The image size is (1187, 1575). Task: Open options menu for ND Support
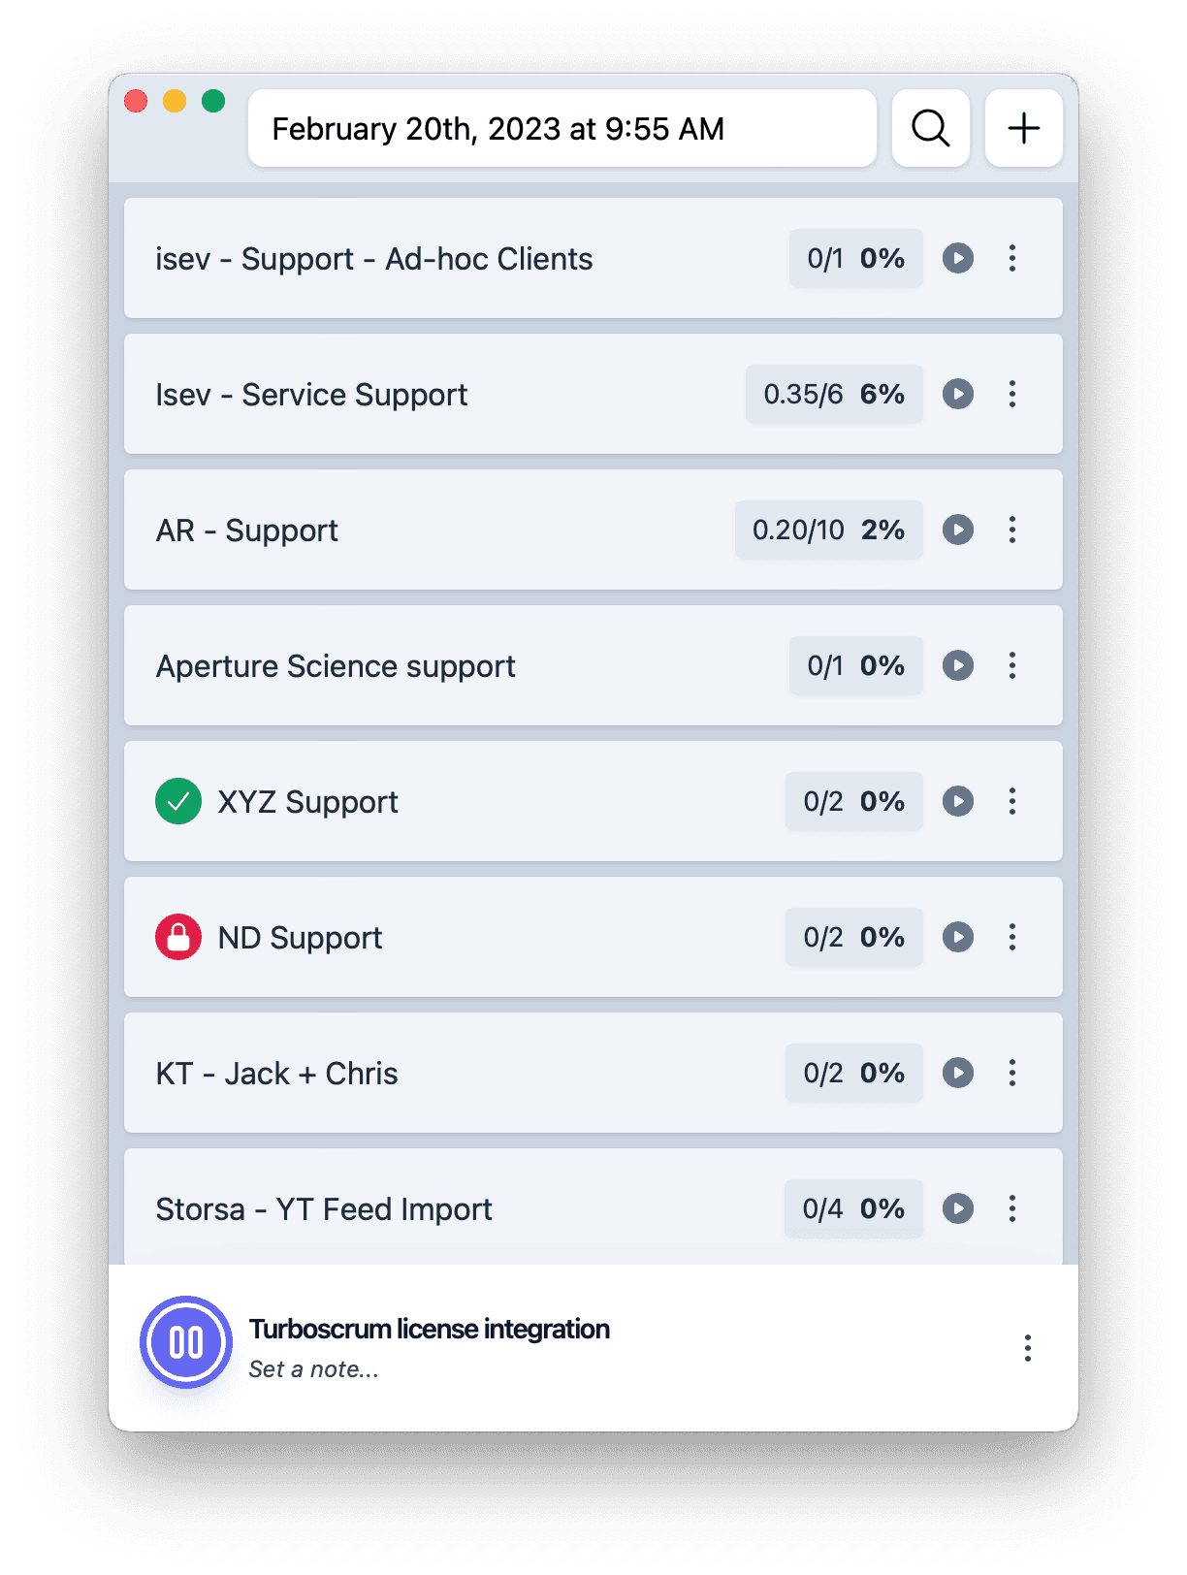click(1012, 937)
